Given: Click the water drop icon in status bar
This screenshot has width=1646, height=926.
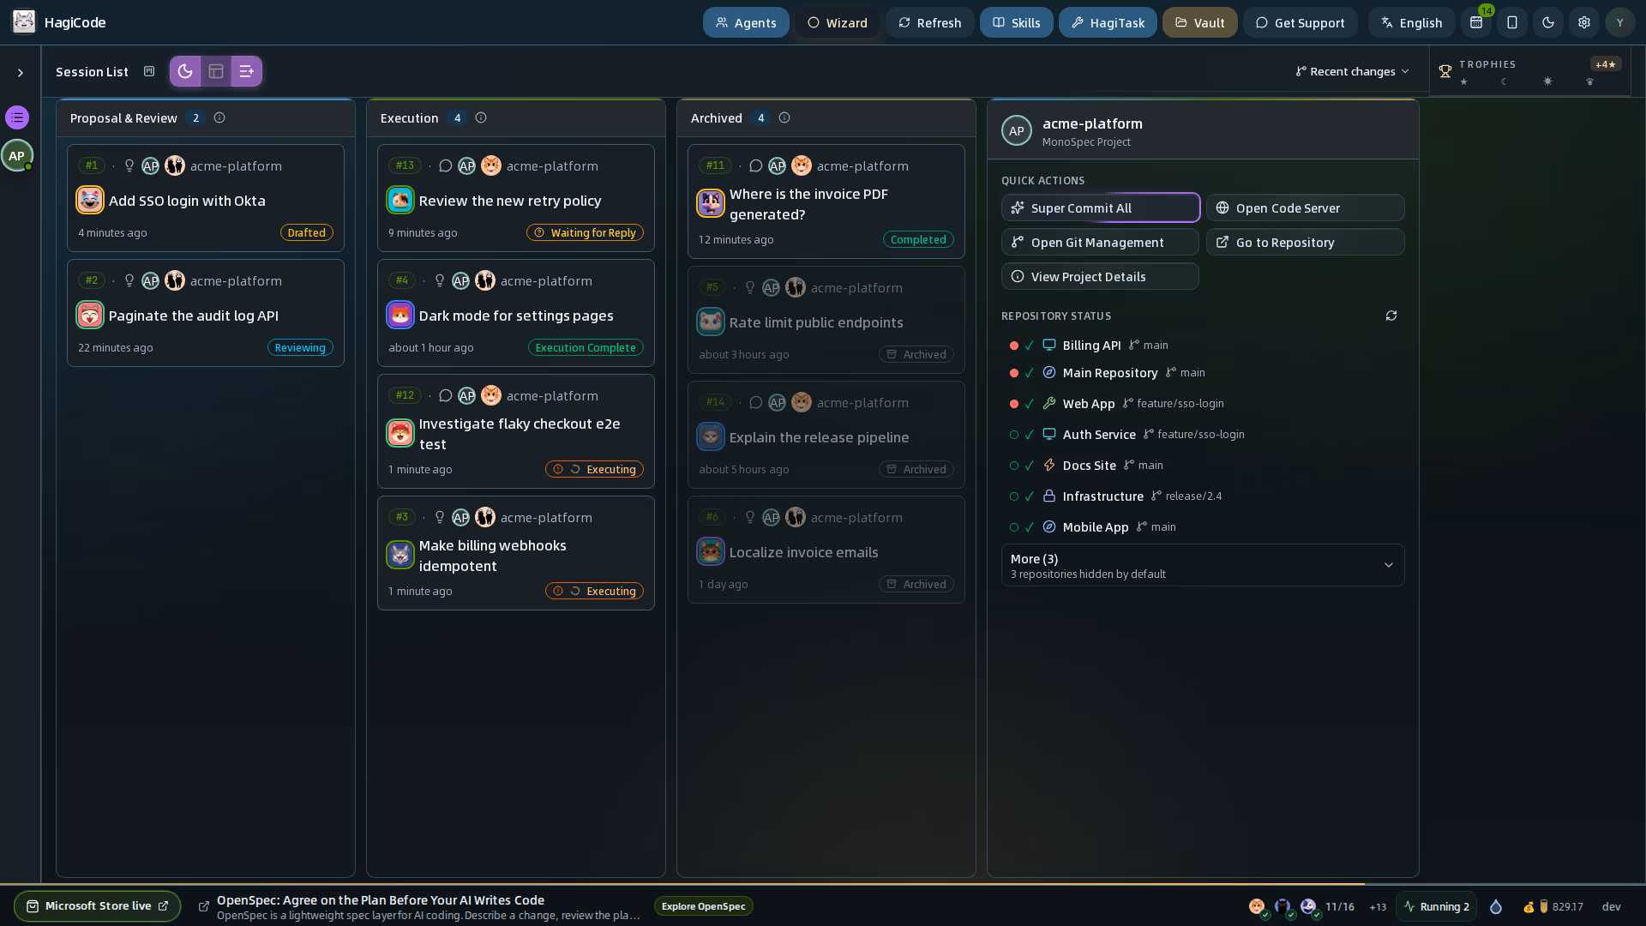Looking at the screenshot, I should 1496,906.
